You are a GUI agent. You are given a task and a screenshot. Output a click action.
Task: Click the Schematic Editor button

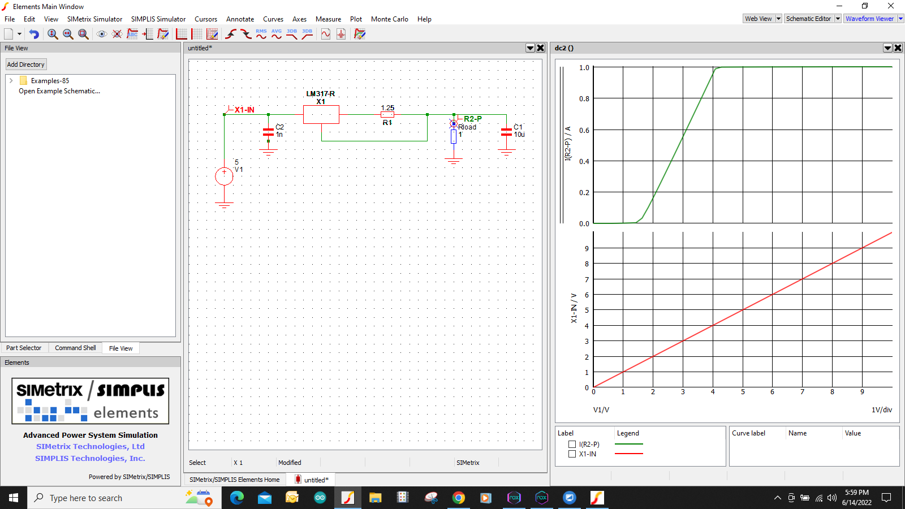pos(809,19)
